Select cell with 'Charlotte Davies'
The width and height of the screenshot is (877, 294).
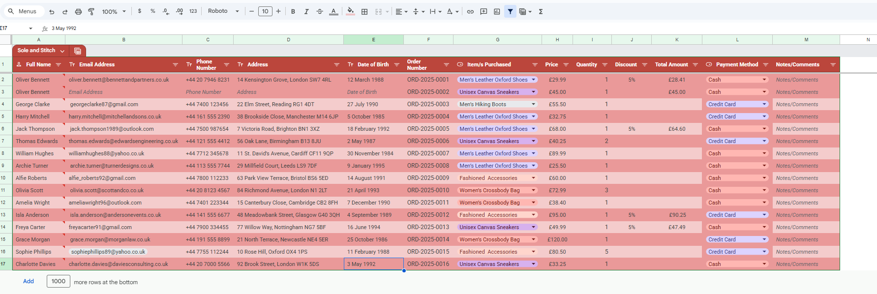(x=38, y=264)
